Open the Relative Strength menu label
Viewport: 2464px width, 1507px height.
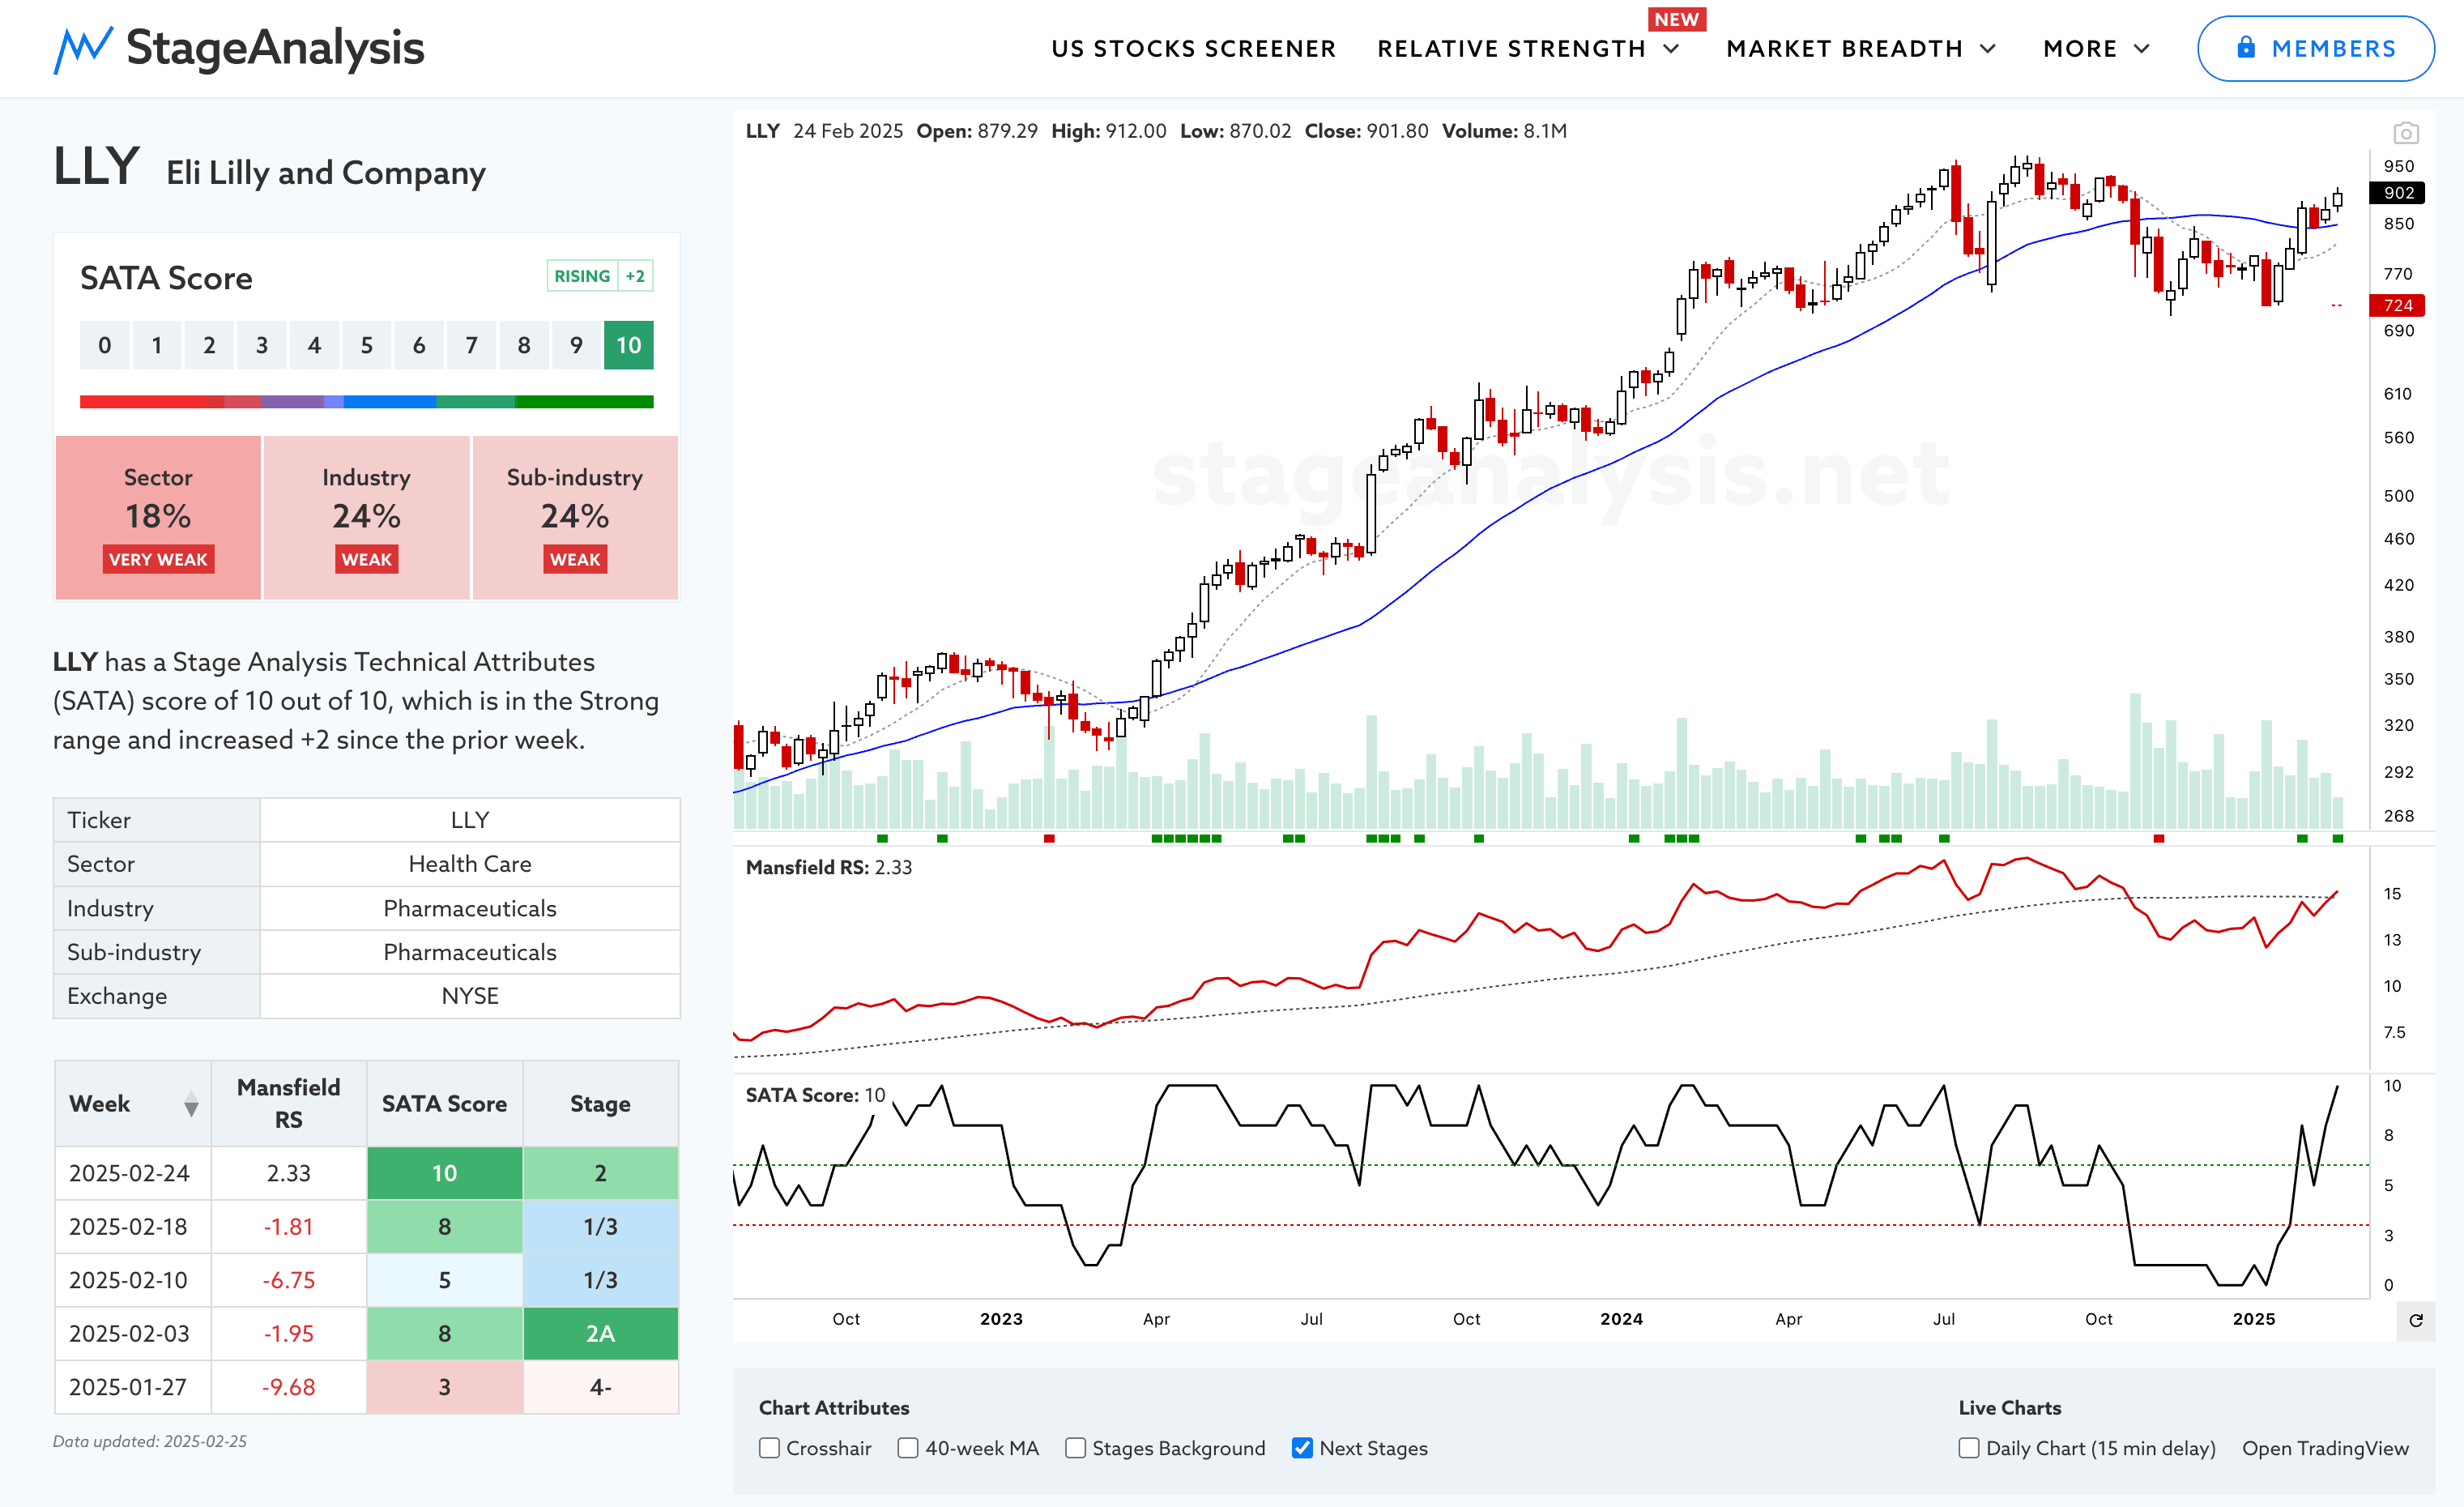[x=1511, y=49]
